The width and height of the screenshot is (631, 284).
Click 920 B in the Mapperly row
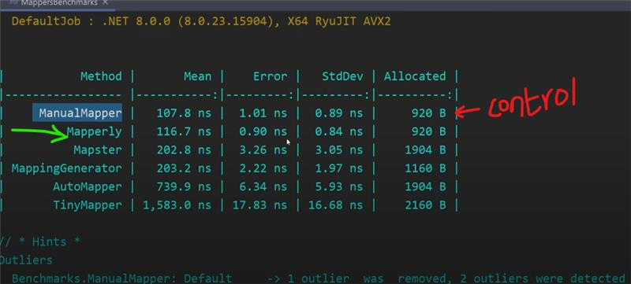click(428, 131)
